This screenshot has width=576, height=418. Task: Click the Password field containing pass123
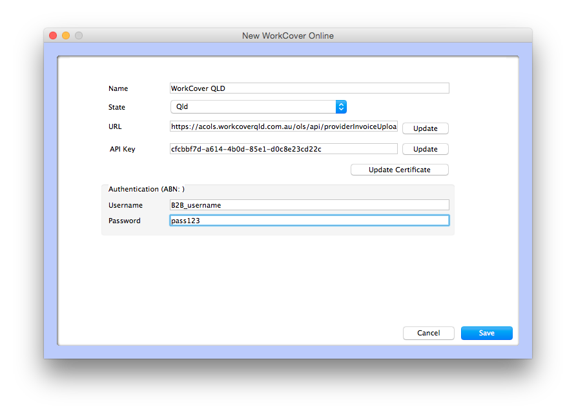309,220
